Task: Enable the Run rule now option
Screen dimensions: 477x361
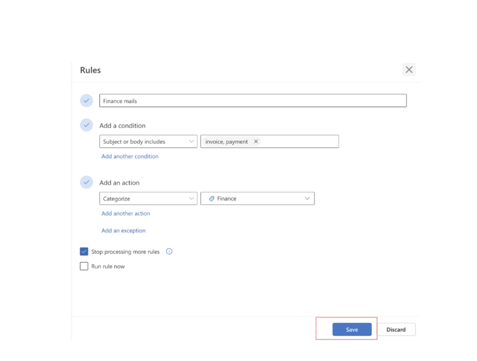Action: pyautogui.click(x=84, y=266)
